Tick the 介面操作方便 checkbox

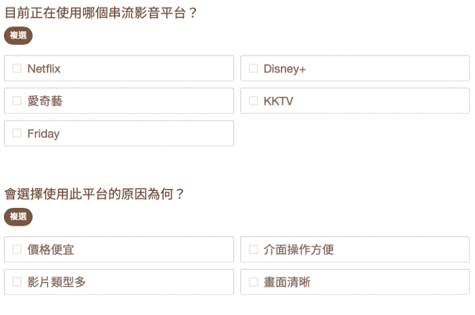pyautogui.click(x=253, y=249)
